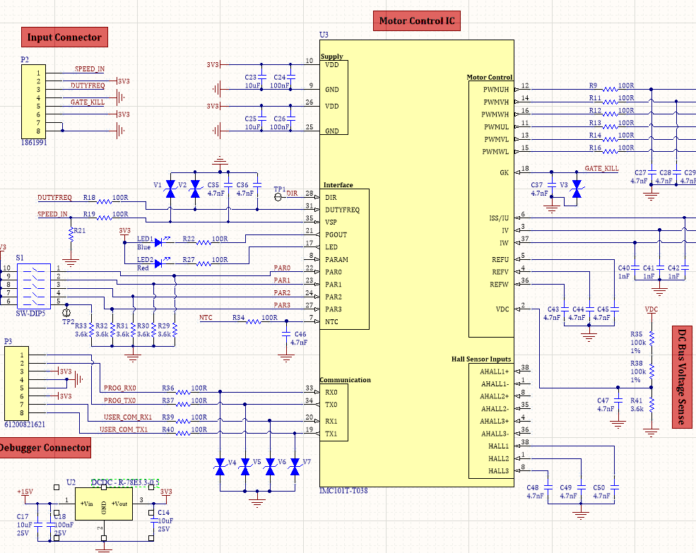Click the Motor Control IC title banner
The height and width of the screenshot is (553, 696).
(416, 20)
